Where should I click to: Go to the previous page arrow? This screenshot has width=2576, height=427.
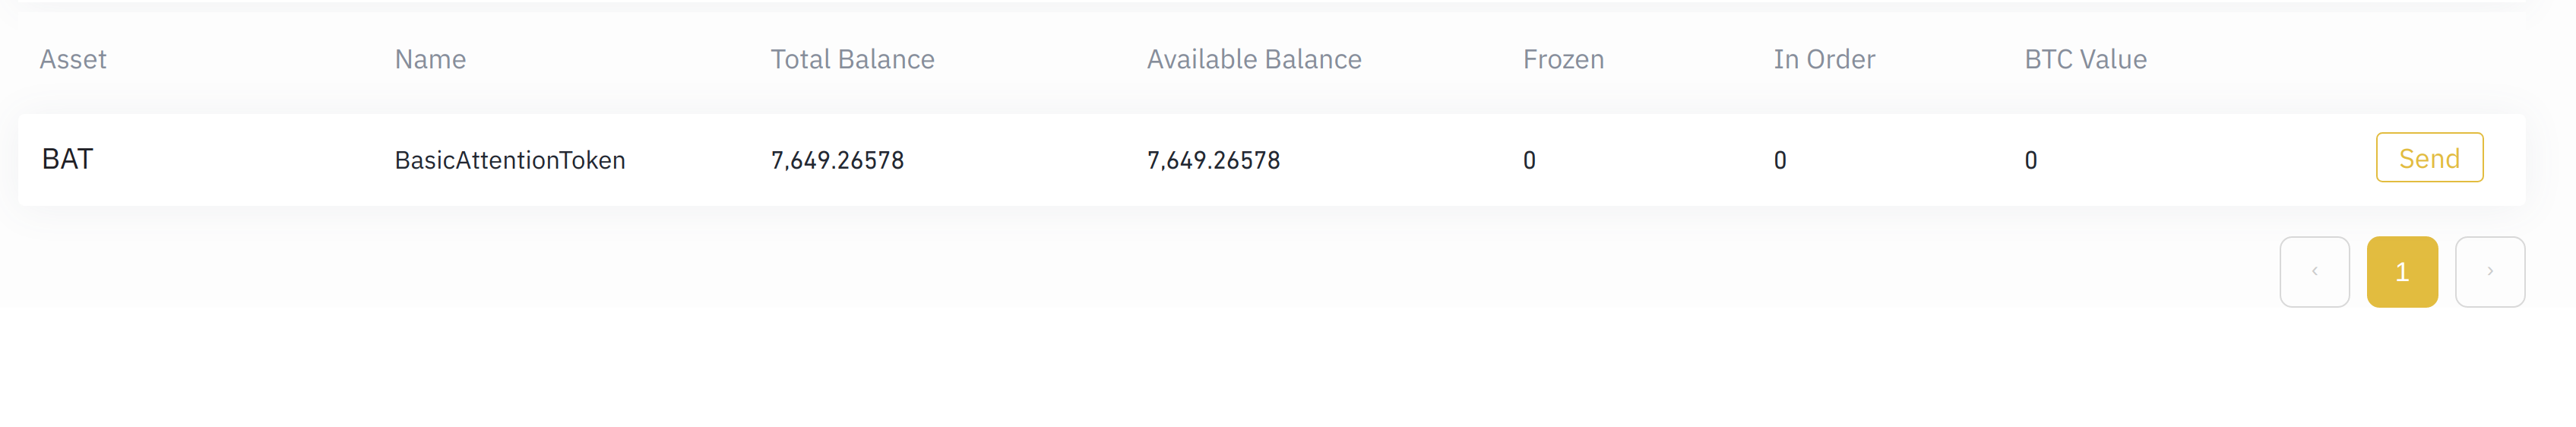pos(2313,271)
